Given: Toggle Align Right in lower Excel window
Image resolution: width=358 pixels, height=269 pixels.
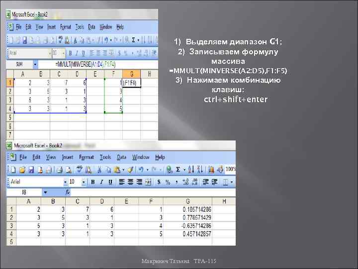Looking at the screenshot, I should 140,182.
